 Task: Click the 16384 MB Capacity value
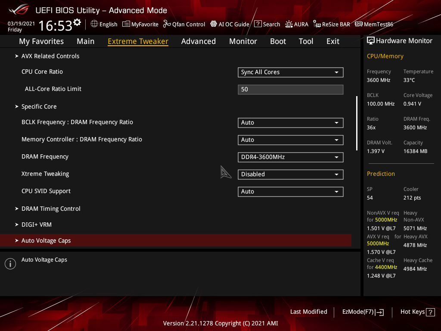[x=415, y=151]
